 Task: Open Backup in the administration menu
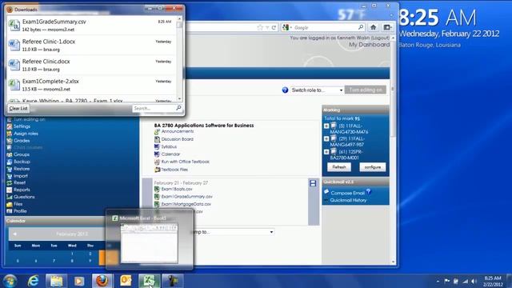[x=22, y=162]
